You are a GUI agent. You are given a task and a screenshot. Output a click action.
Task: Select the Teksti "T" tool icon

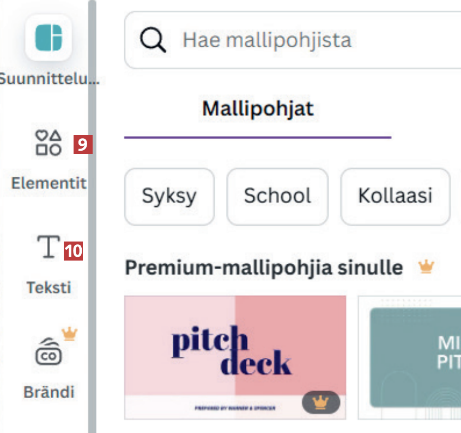pos(48,246)
